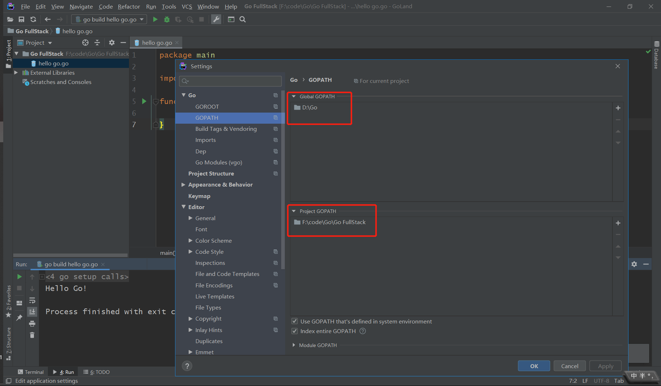Collapse the Global GOPATH section

point(294,96)
